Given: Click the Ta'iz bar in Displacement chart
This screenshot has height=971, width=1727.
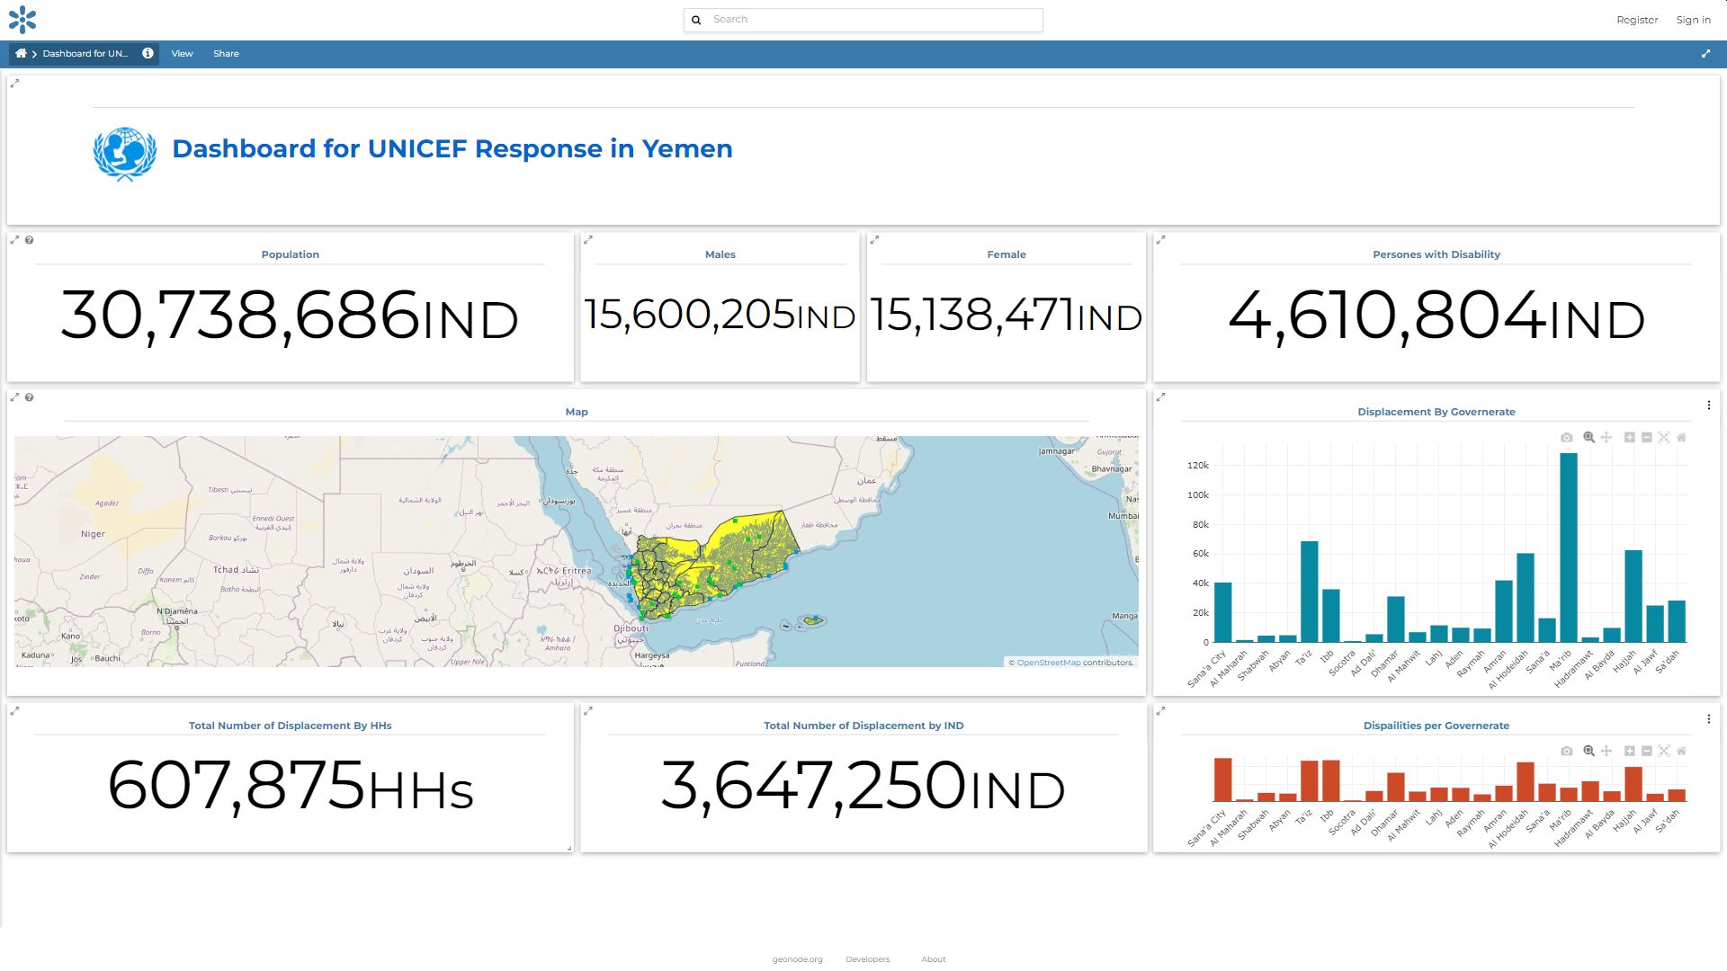Looking at the screenshot, I should tap(1310, 592).
